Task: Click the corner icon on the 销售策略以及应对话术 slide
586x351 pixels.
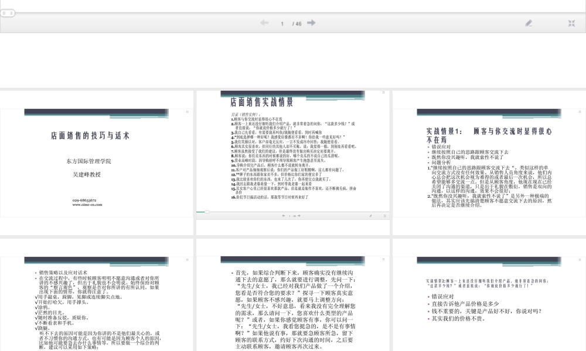Action: pos(188,260)
